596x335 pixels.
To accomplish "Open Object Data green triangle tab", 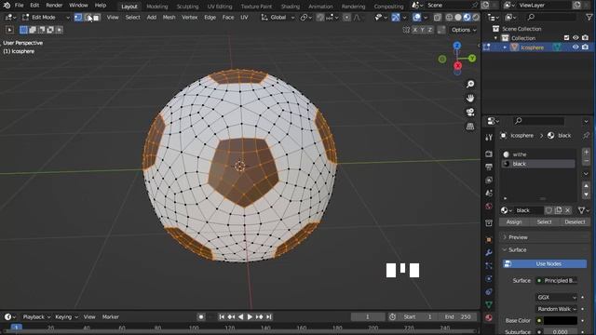I will (x=489, y=304).
